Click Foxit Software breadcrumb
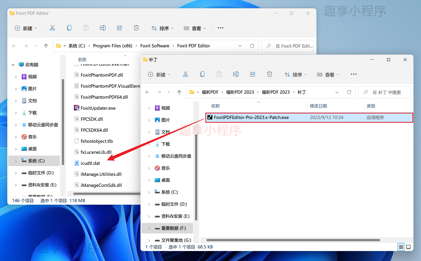 155,46
